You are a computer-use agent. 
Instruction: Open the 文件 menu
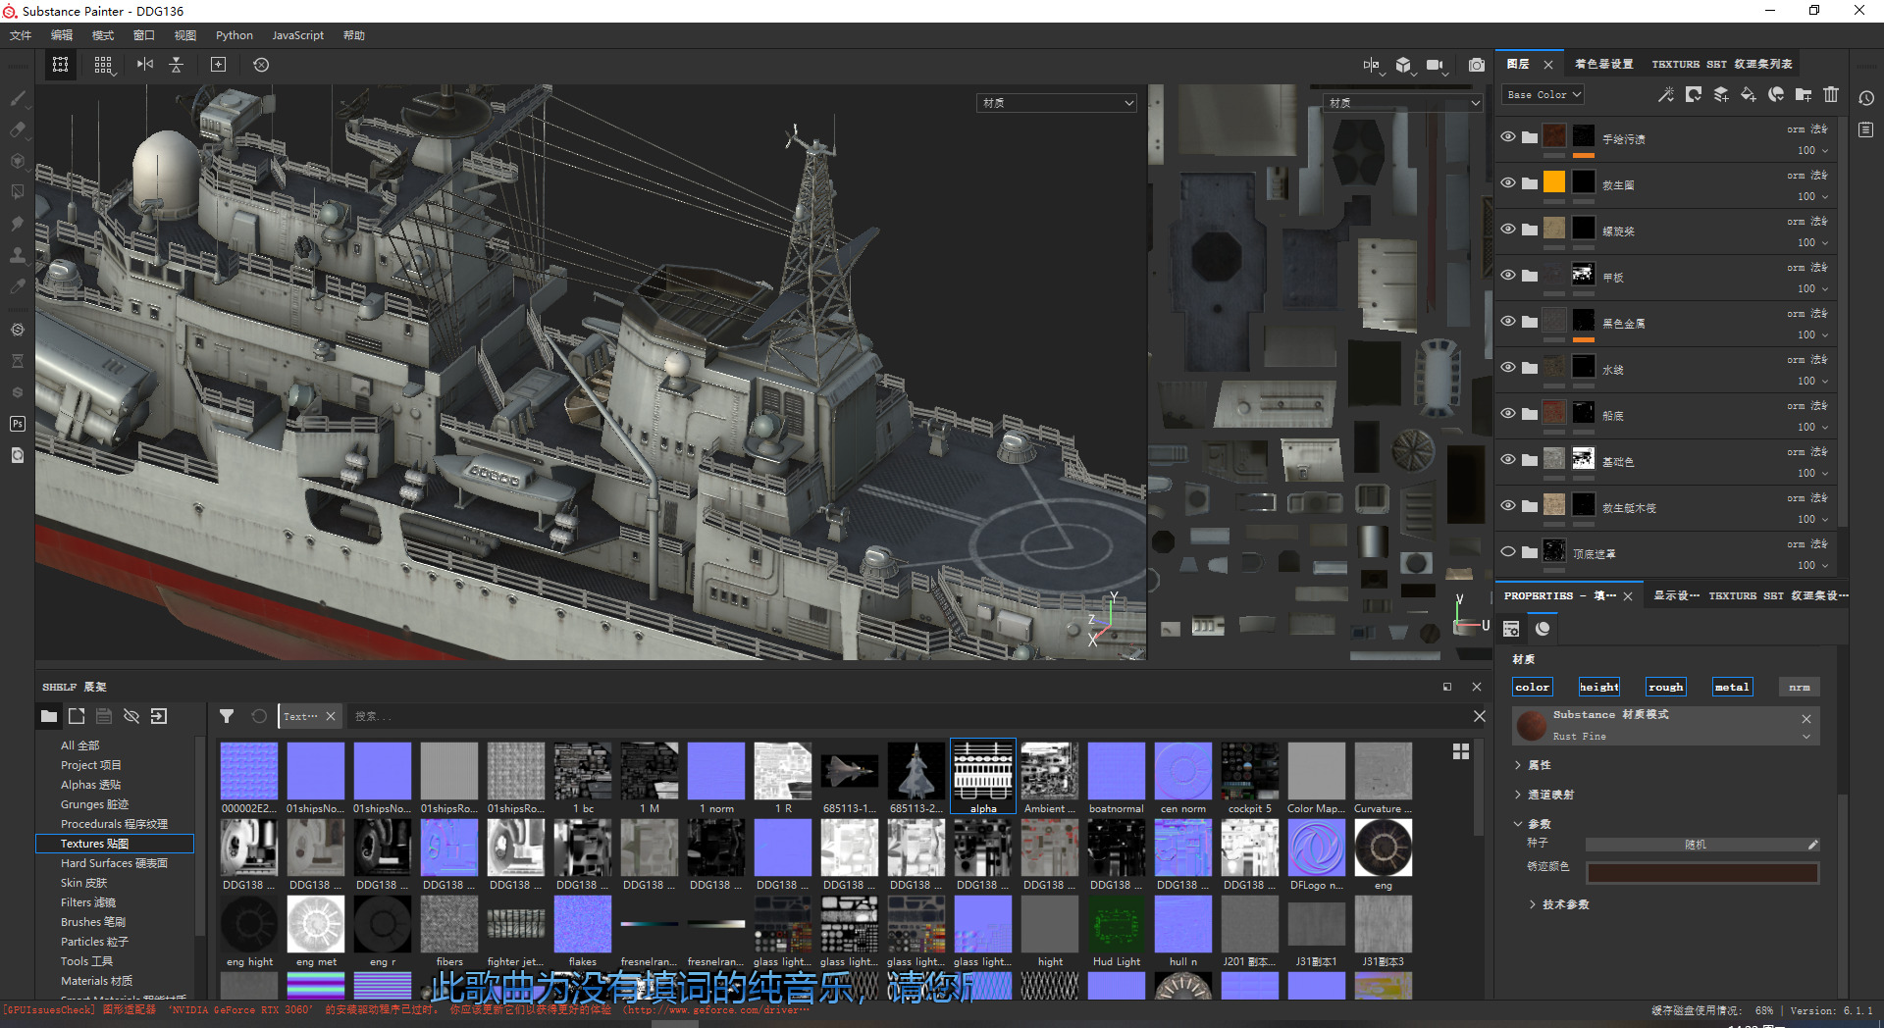click(x=21, y=35)
